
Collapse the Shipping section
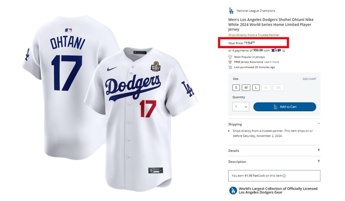coord(319,124)
